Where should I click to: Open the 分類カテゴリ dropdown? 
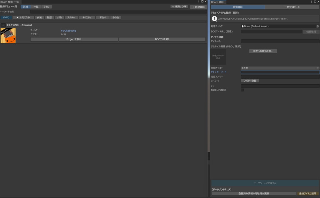tap(280, 68)
